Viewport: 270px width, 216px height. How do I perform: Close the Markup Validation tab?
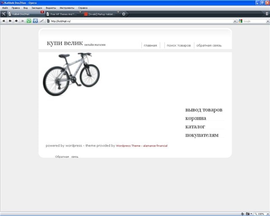(118, 12)
